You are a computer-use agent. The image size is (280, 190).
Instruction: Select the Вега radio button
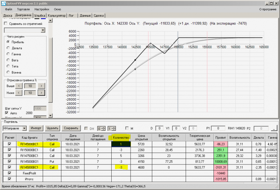coord(8,60)
